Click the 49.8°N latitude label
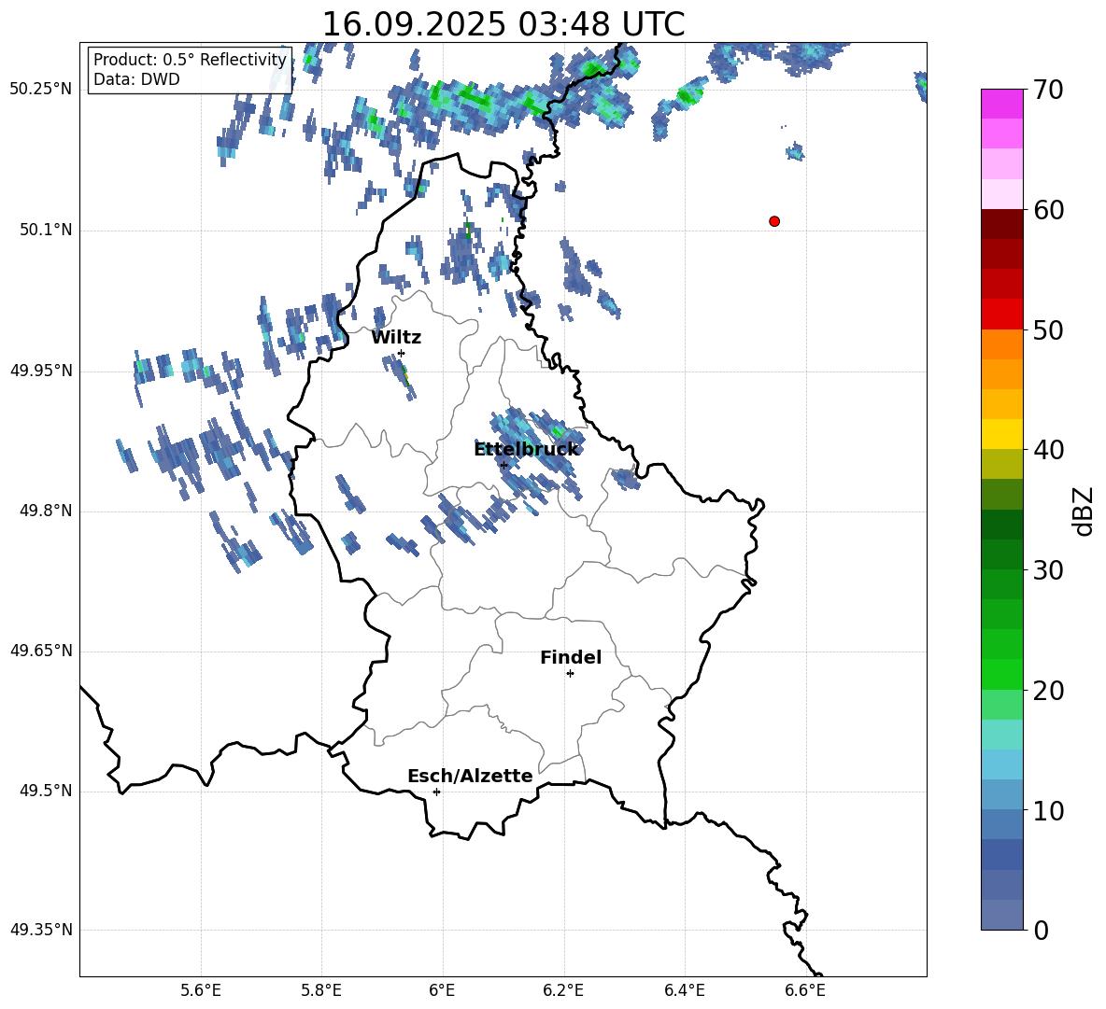This screenshot has width=1106, height=1009. click(x=46, y=511)
